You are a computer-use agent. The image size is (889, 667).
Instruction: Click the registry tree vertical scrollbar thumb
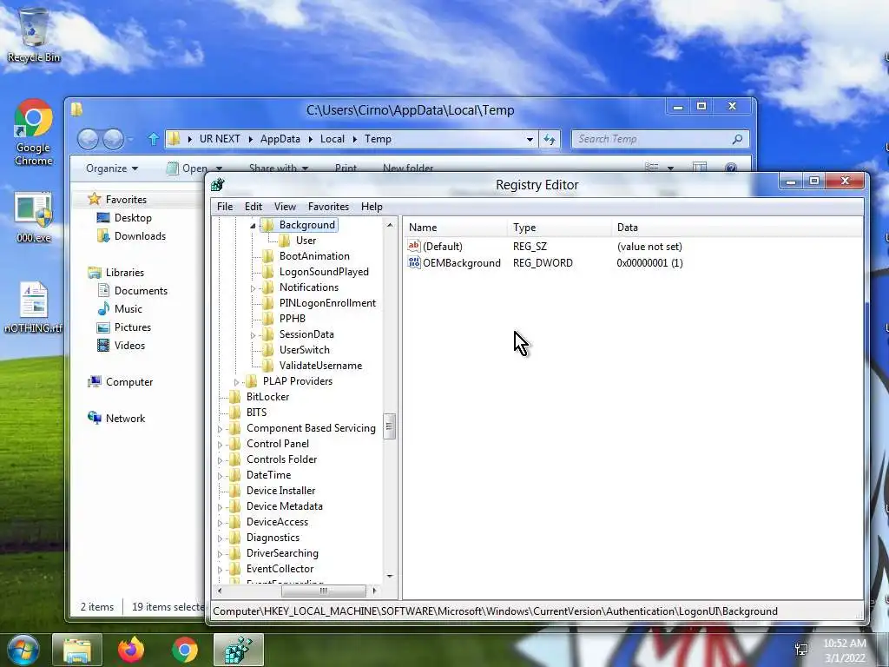click(x=390, y=426)
